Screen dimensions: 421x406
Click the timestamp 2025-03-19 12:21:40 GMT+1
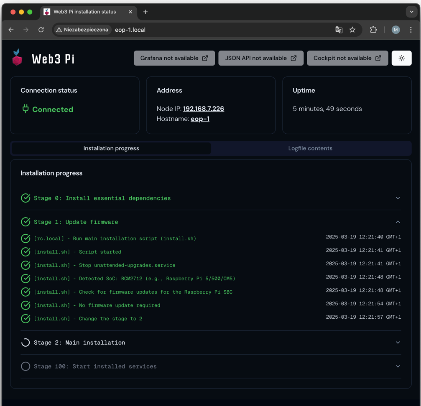(363, 237)
